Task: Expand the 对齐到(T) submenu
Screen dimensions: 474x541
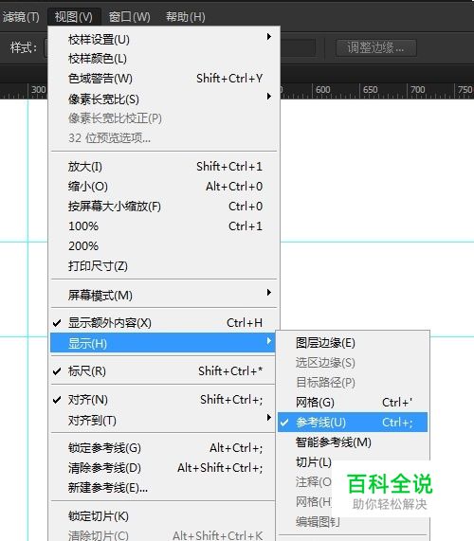Action: (163, 420)
